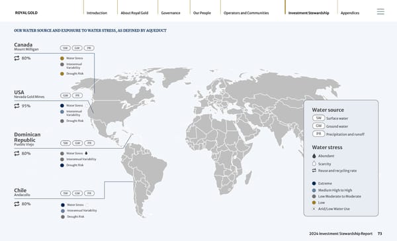Screen dimensions: 397x241
Task: Click Dominican Republic's Interannual Variability dot
Action: [62, 160]
